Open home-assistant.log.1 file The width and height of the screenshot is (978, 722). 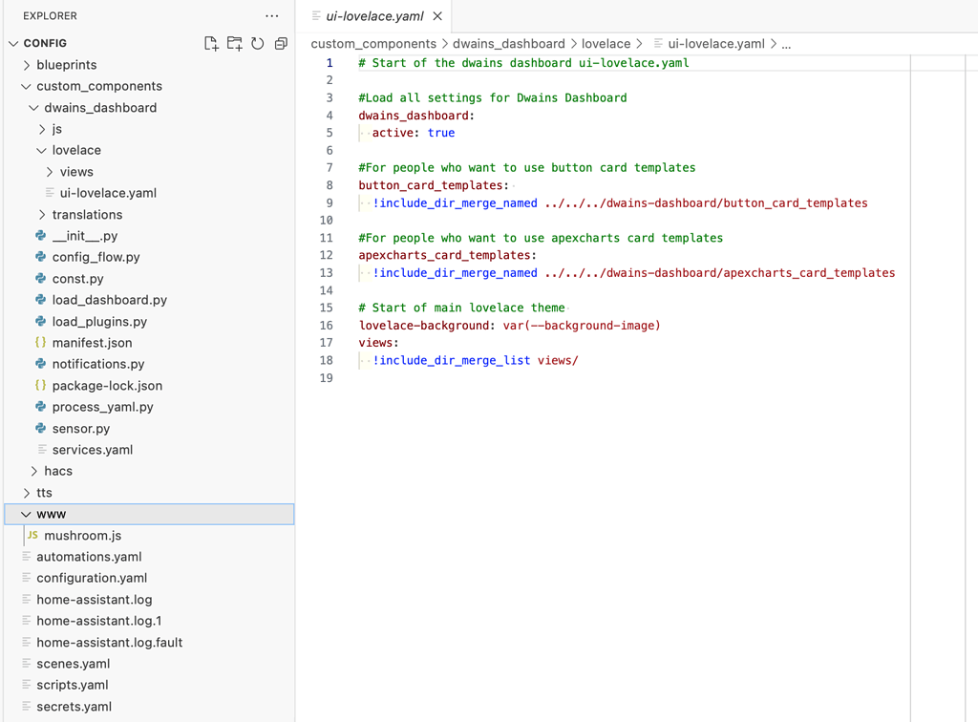99,621
